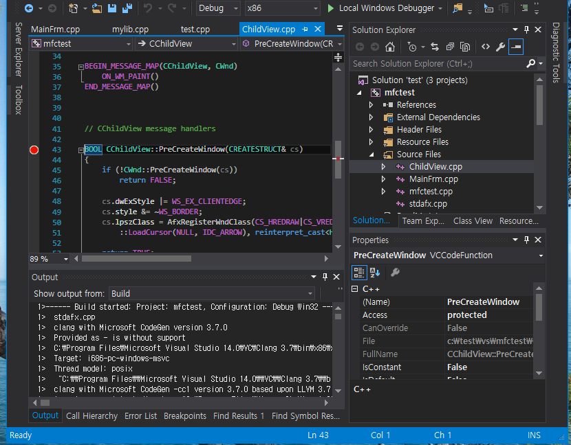
Task: Click the Open File toolbar icon
Action: pos(97,8)
